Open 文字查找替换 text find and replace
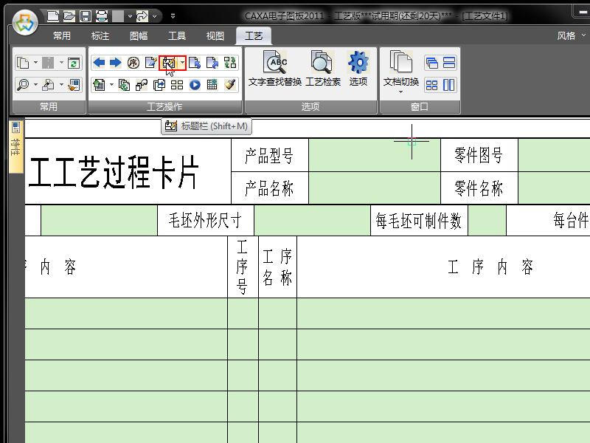The width and height of the screenshot is (590, 443). [275, 69]
